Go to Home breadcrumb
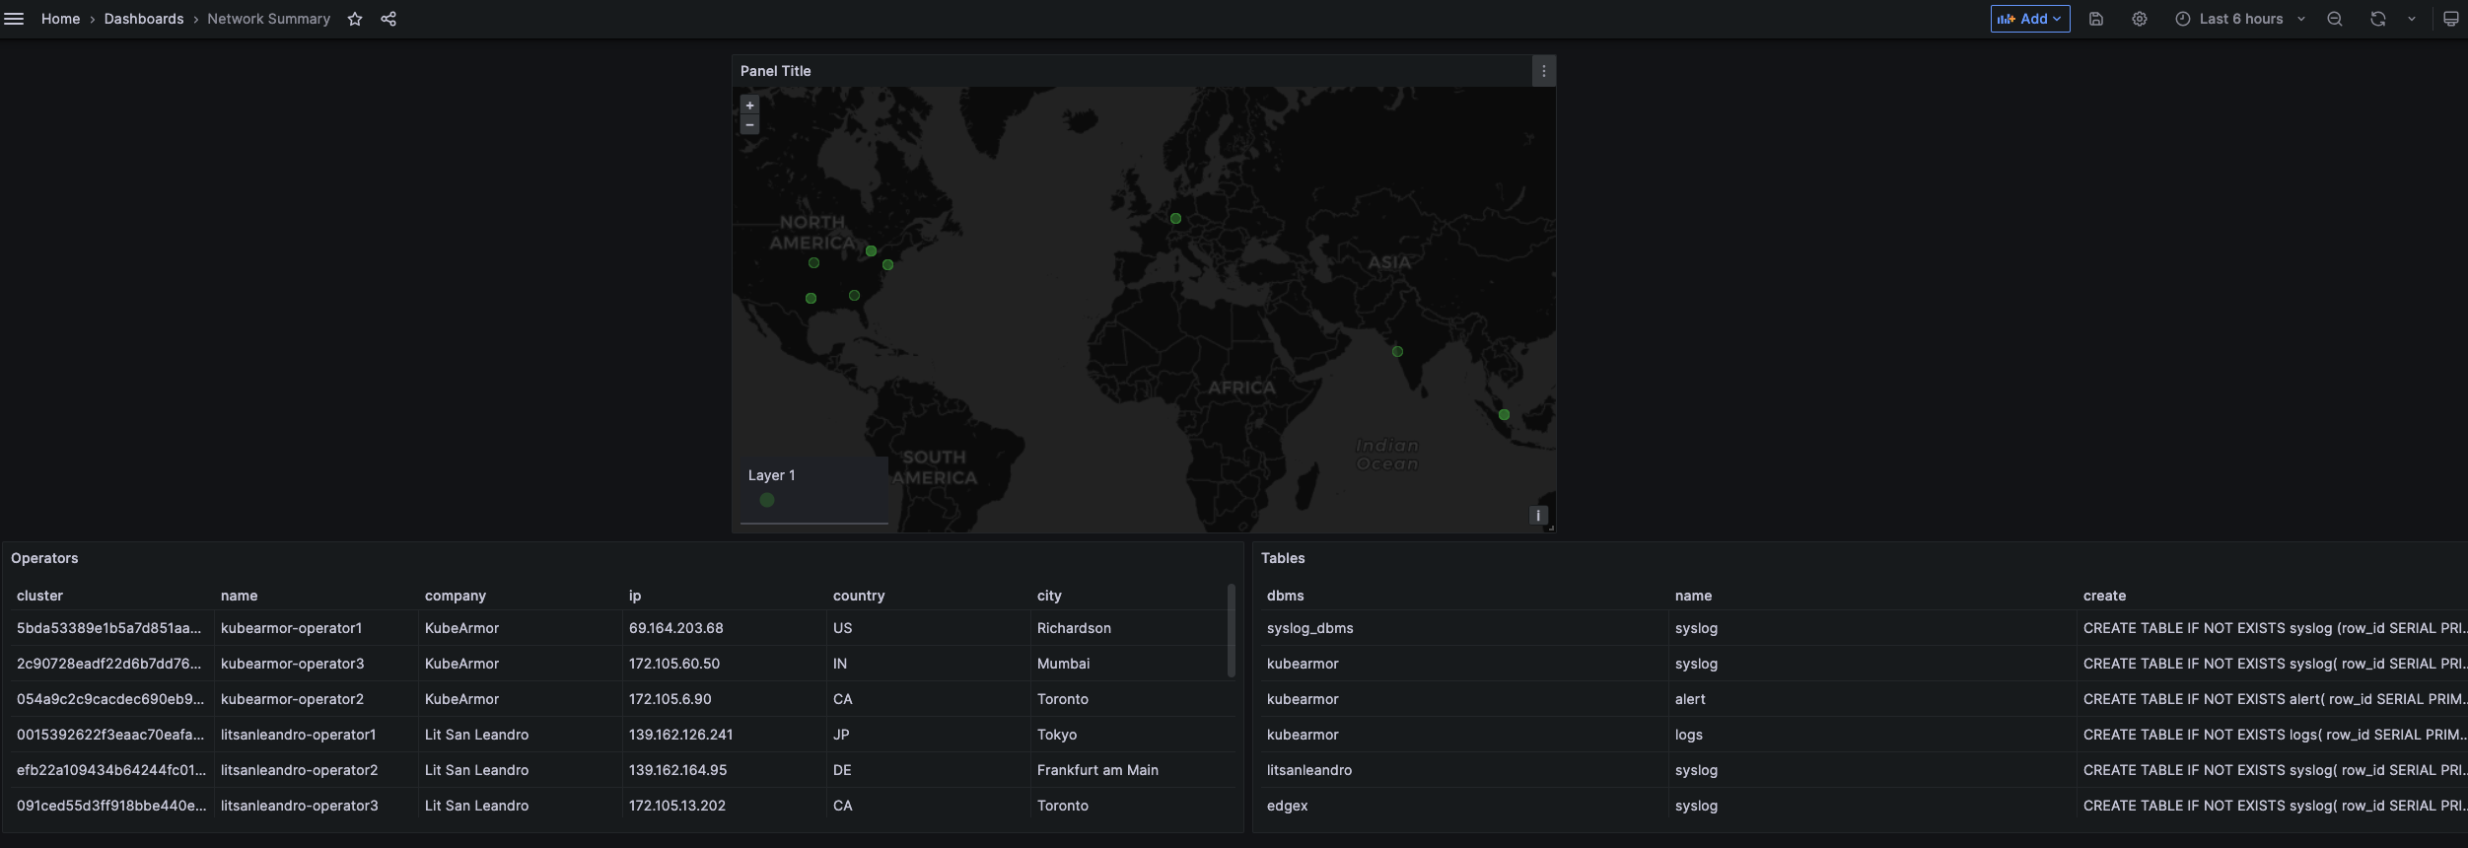 (x=60, y=19)
